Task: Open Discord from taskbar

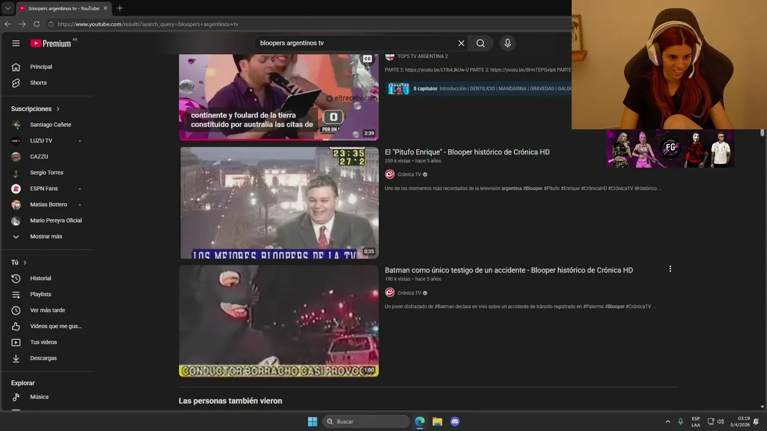Action: pos(455,421)
